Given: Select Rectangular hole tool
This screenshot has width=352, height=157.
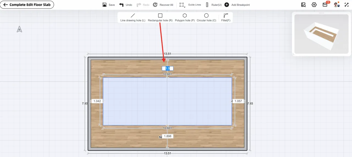Looking at the screenshot, I should [160, 18].
